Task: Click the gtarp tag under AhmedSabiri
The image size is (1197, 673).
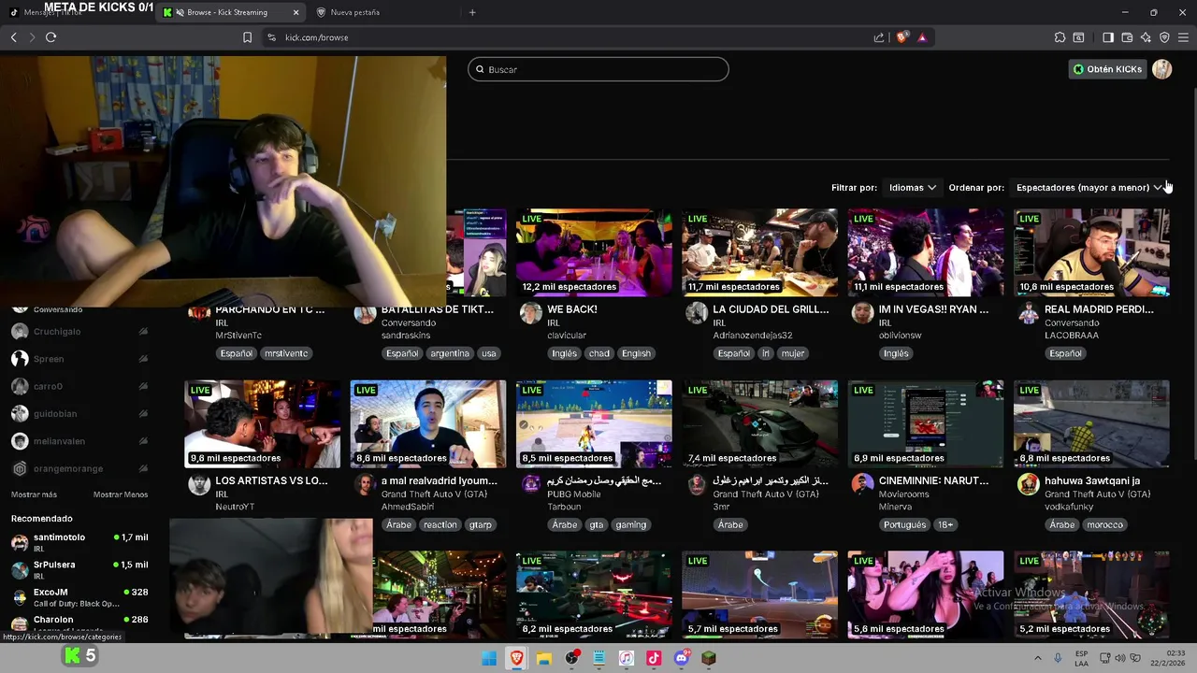Action: coord(481,524)
